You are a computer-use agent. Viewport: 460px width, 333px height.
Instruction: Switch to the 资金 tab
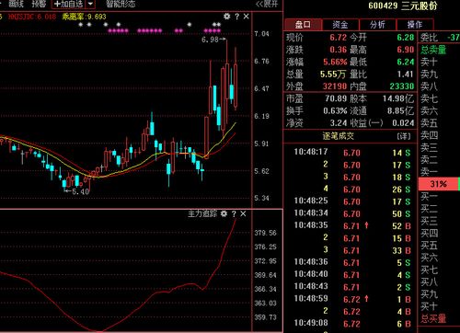pyautogui.click(x=340, y=25)
